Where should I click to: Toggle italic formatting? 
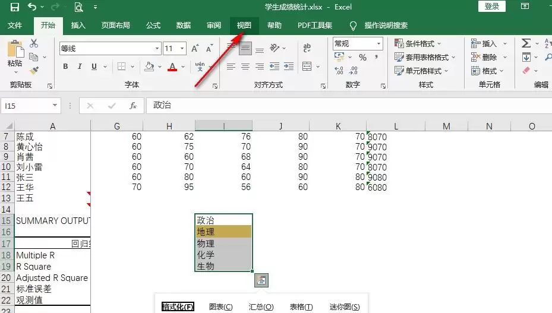pyautogui.click(x=80, y=66)
